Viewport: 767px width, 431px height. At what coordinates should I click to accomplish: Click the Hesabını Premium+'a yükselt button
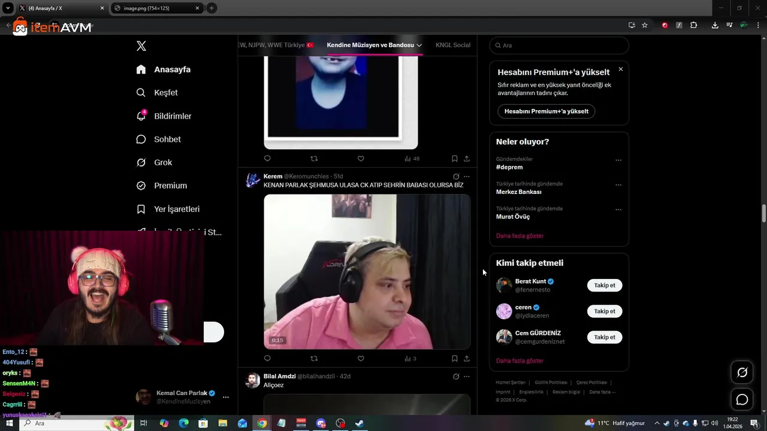546,111
